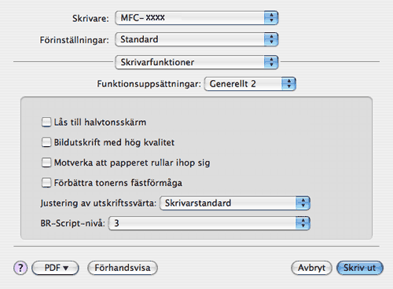Click the Skrivare dropdown arrow stepper icon
This screenshot has height=289, width=393.
tap(271, 18)
